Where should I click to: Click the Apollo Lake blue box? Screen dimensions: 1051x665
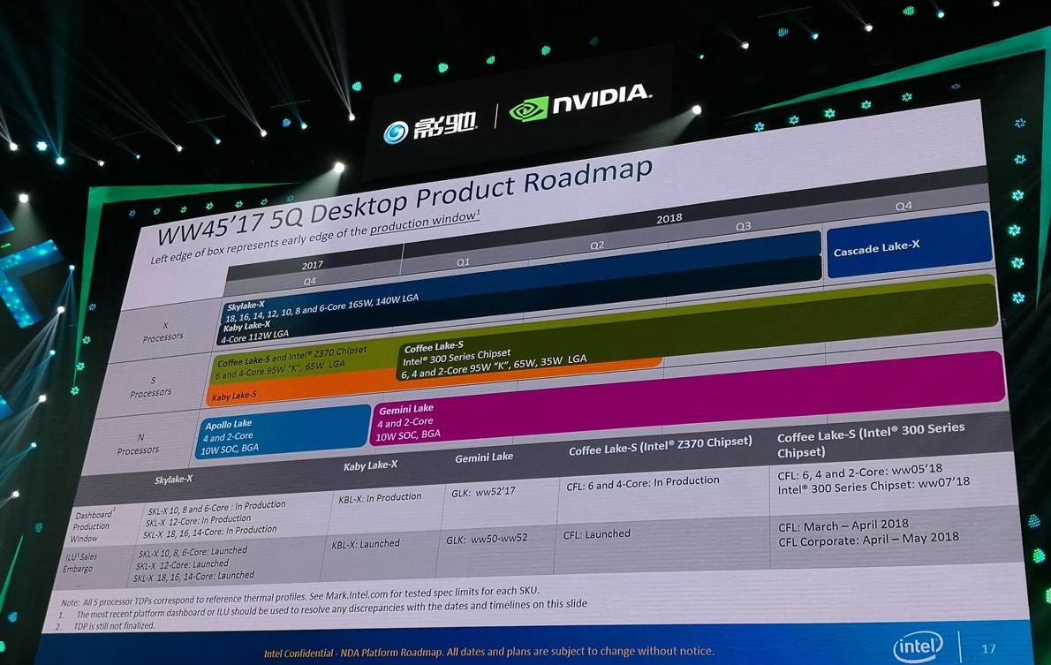point(283,433)
